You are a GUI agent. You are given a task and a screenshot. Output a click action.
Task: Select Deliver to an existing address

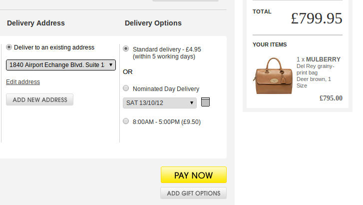coord(9,47)
